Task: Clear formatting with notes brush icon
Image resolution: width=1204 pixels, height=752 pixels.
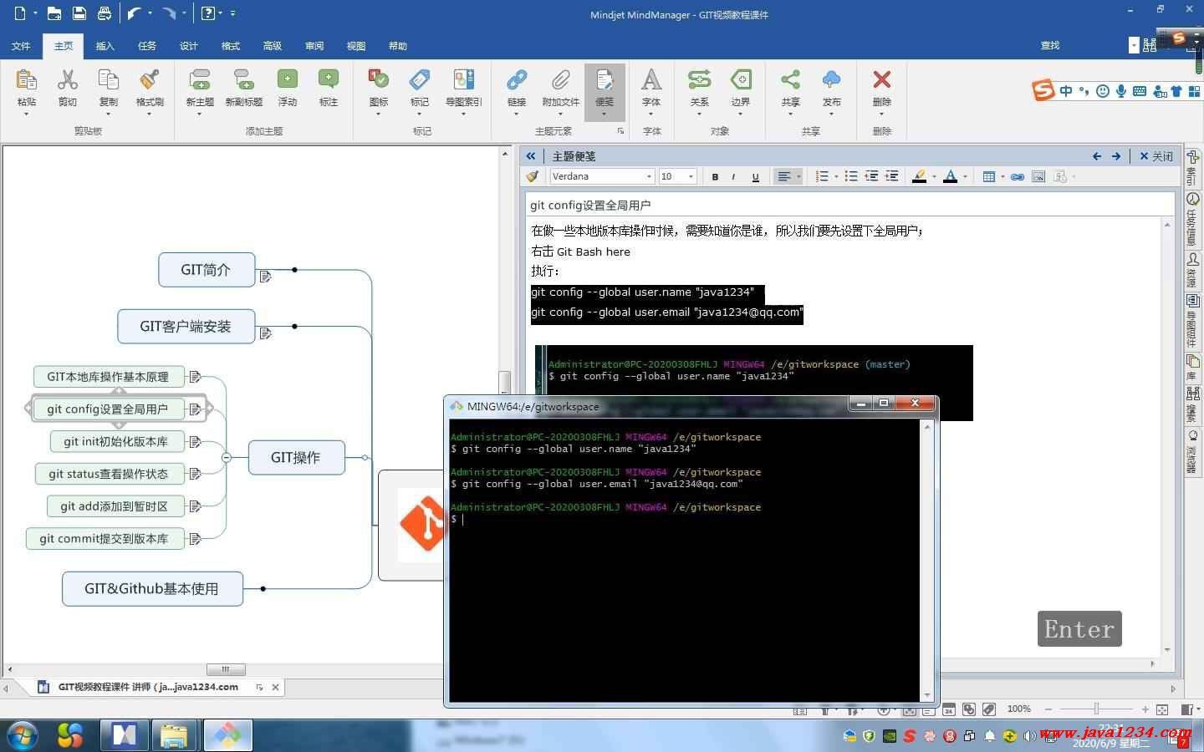Action: point(532,176)
